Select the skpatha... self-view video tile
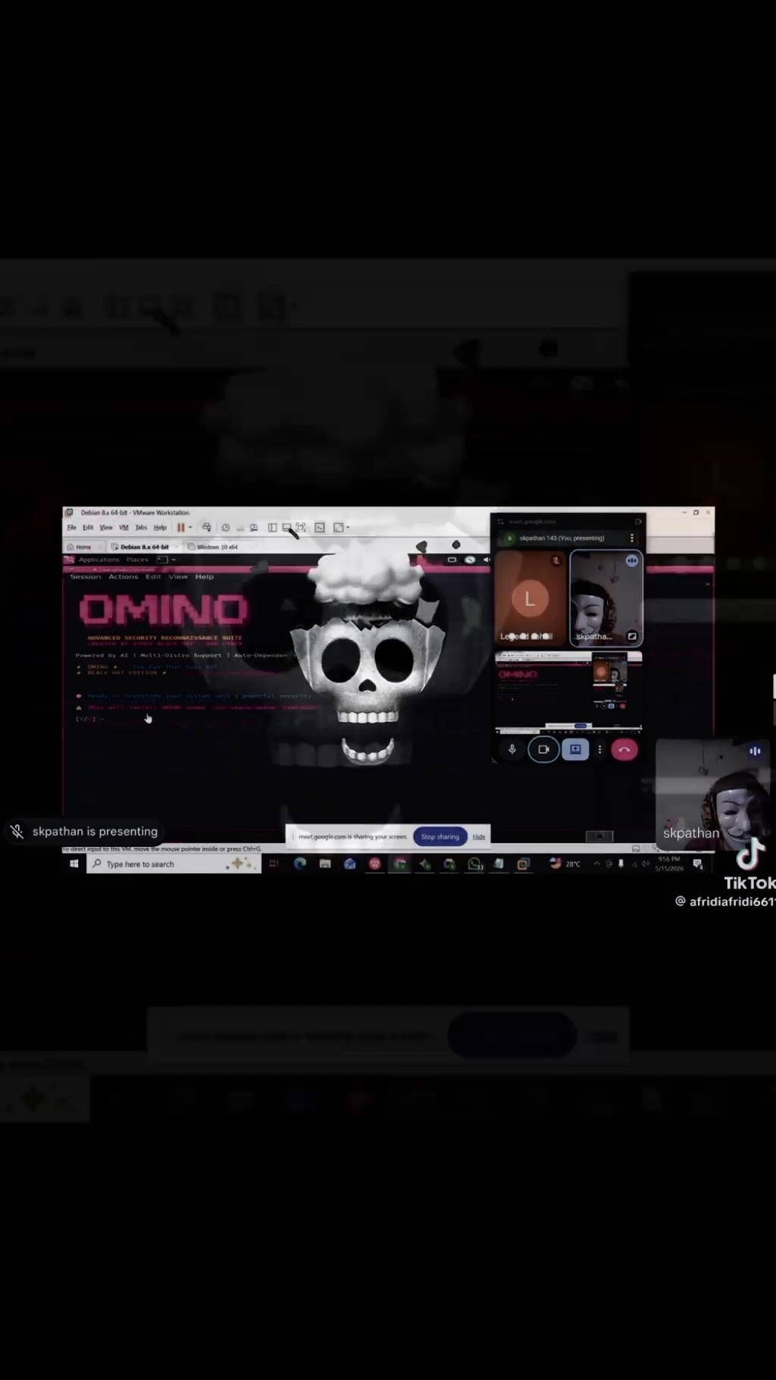Screen dimensions: 776x1380 [606, 598]
